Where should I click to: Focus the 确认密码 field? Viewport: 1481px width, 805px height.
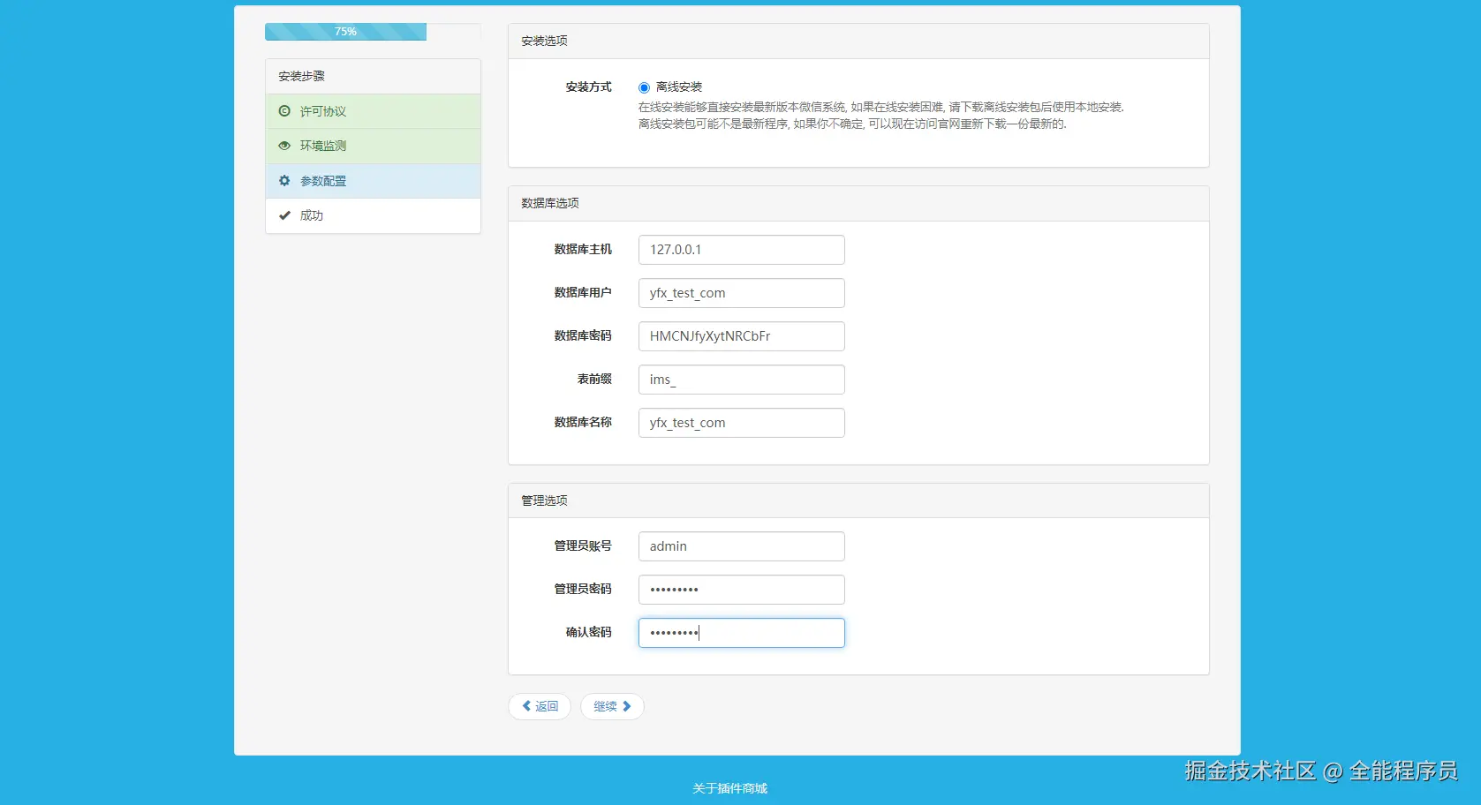point(742,633)
